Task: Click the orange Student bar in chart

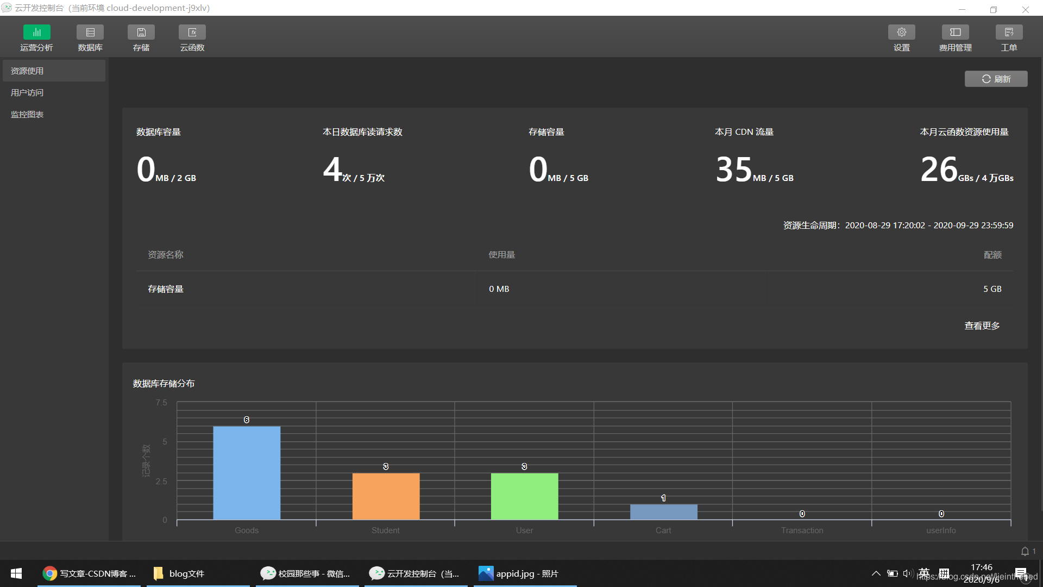Action: 386,496
